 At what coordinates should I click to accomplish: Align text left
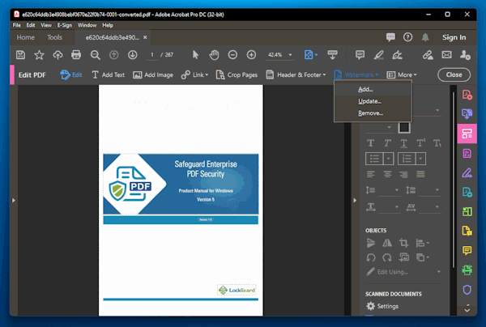pos(371,174)
